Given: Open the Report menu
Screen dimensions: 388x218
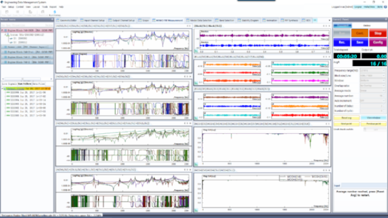Looking at the screenshot, I should (x=53, y=7).
